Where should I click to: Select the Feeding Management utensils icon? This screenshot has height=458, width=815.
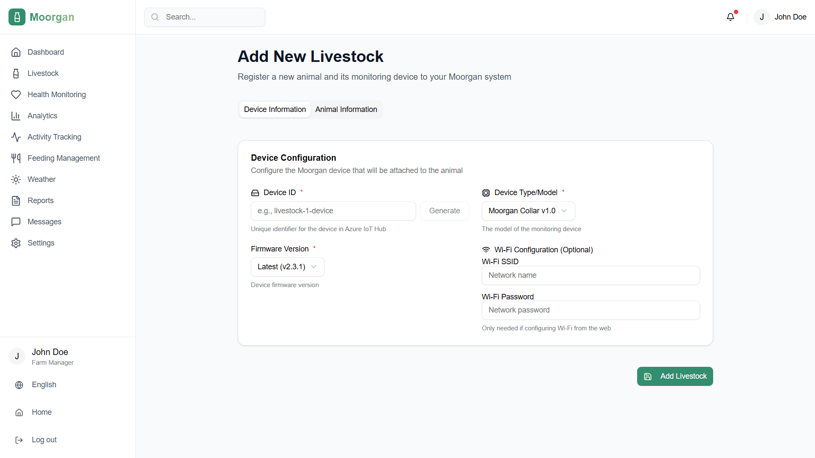coord(16,158)
